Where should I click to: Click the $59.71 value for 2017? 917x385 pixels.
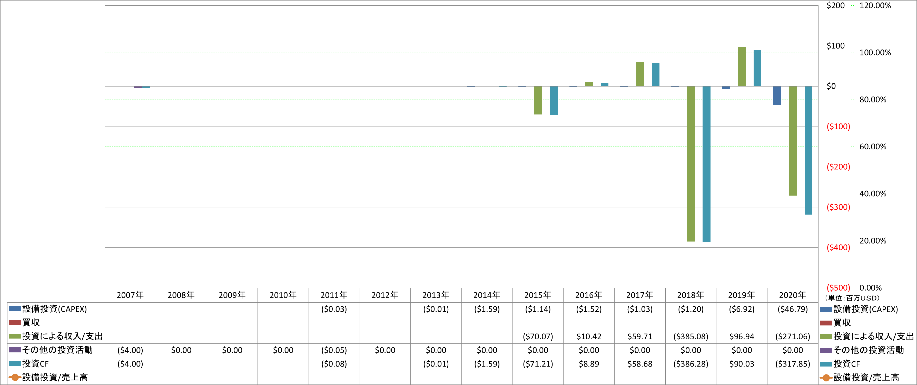click(x=640, y=336)
